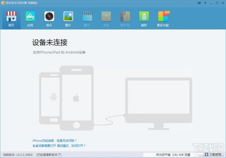Open the 应用 apps section
Viewport: 226px width, 158px height.
(x=30, y=19)
